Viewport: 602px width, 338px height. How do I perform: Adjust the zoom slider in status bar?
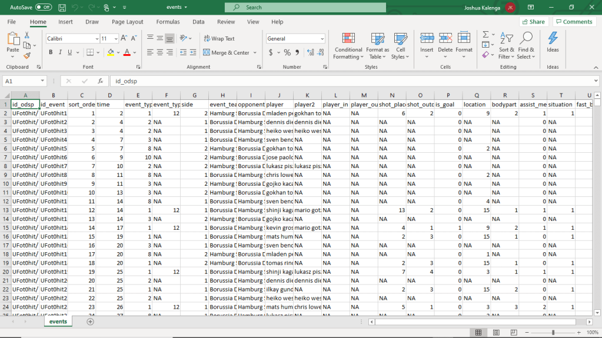[x=553, y=333]
